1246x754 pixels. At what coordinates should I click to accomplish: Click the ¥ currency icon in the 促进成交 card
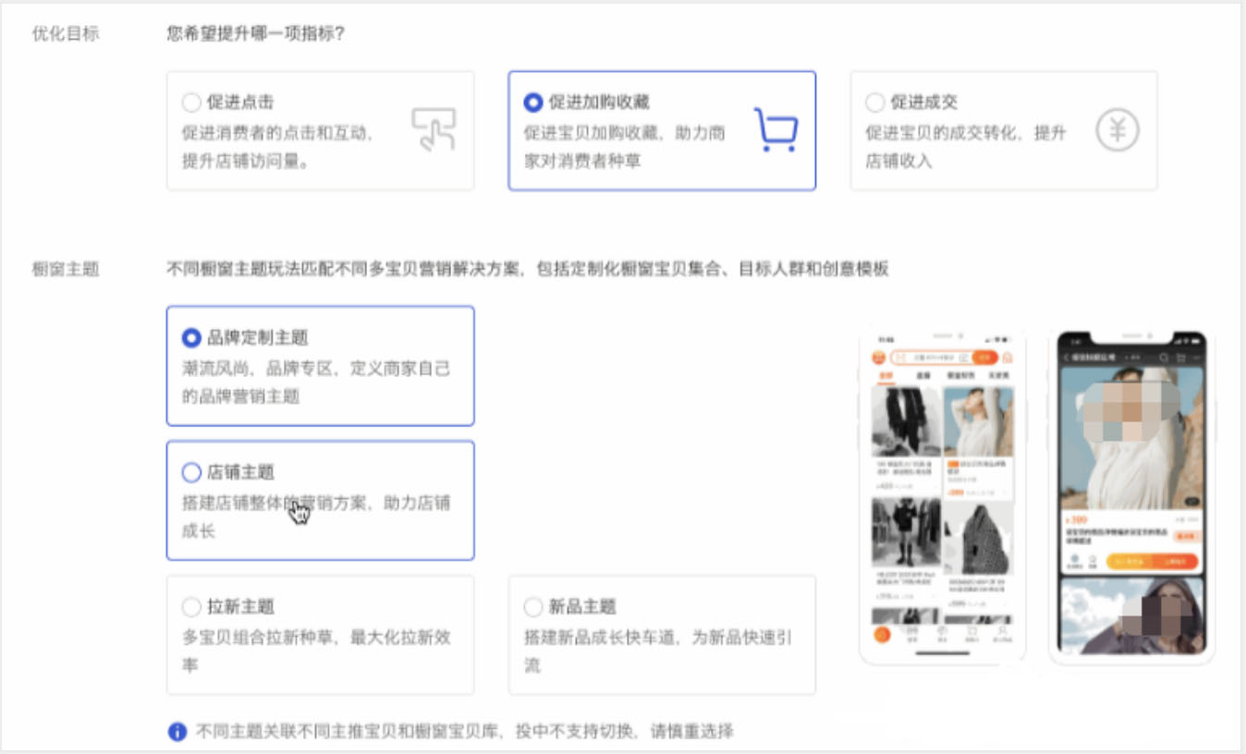pos(1118,129)
